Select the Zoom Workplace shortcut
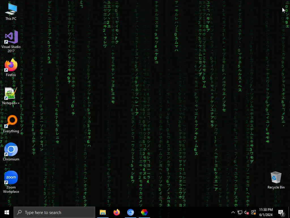 (11, 182)
